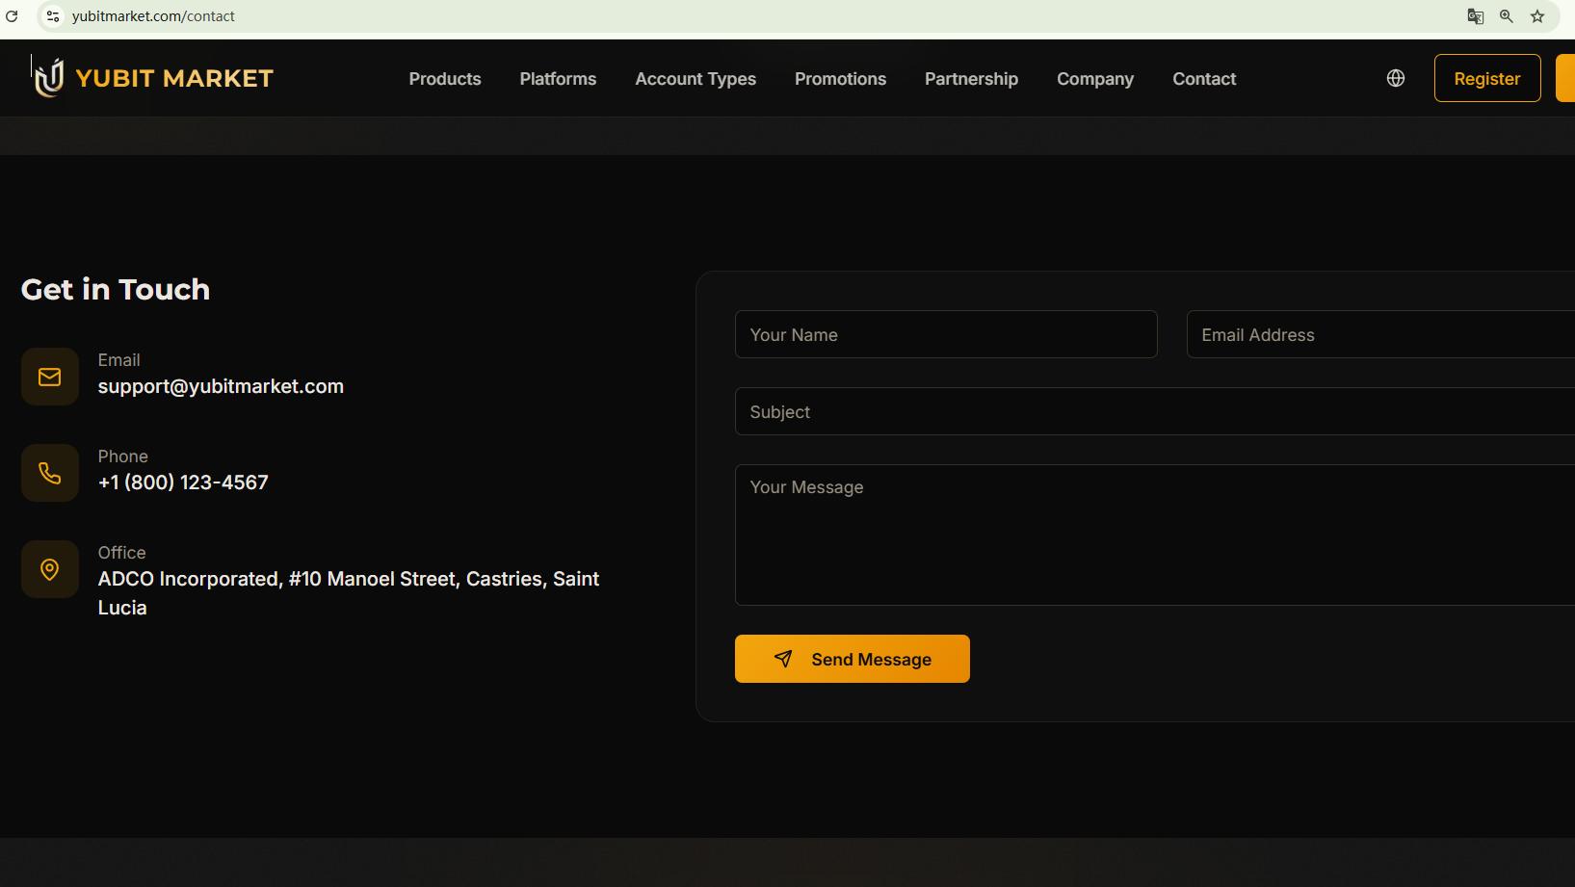Click the support@yubitmarket.com email address

pyautogui.click(x=221, y=386)
